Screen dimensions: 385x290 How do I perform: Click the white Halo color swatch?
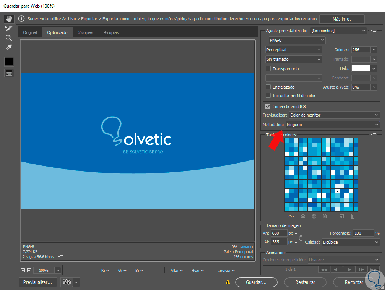click(361, 68)
